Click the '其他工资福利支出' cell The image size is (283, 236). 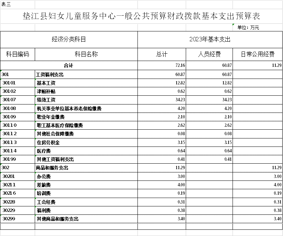pos(86,159)
